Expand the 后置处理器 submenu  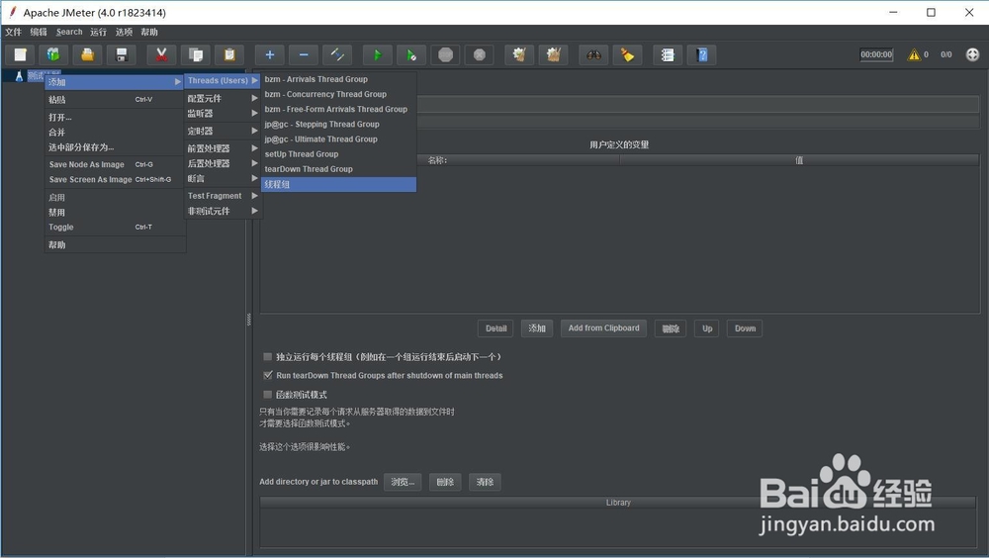point(223,163)
